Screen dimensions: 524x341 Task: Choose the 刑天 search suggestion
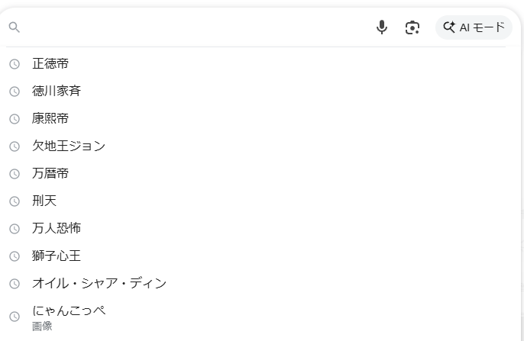[x=44, y=201]
